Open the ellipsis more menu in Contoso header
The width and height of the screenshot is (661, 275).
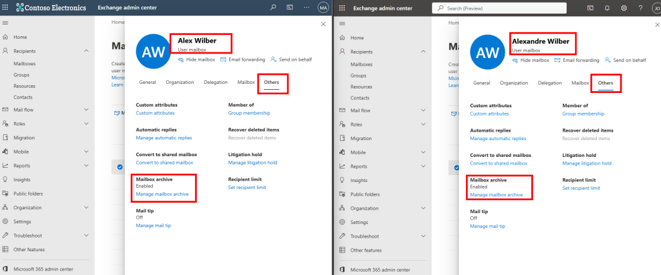(307, 8)
